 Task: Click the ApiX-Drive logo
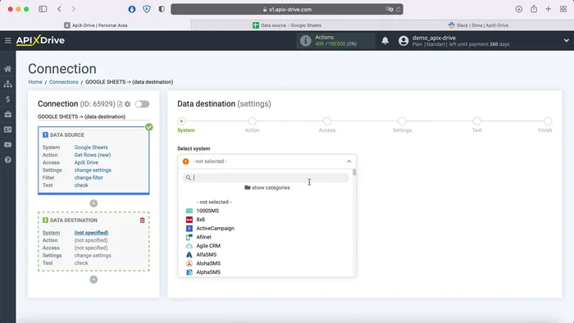point(40,40)
